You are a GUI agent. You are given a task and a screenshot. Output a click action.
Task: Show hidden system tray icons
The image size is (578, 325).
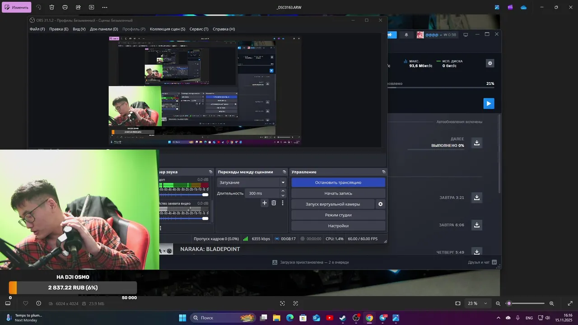click(x=498, y=318)
